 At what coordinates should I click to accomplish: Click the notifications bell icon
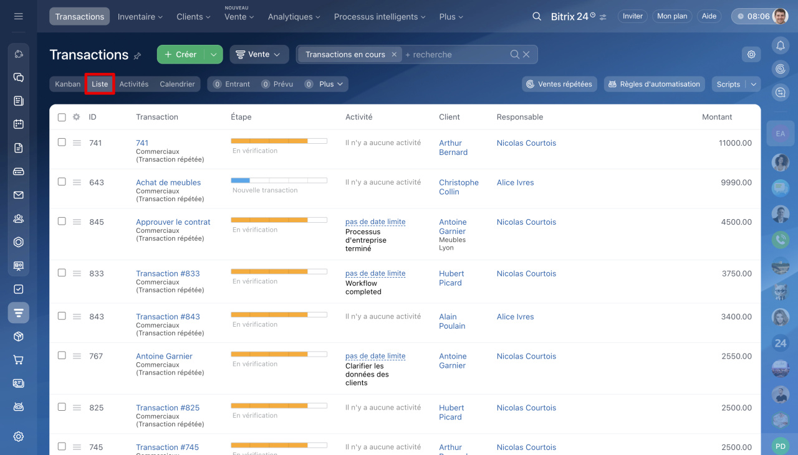click(780, 45)
